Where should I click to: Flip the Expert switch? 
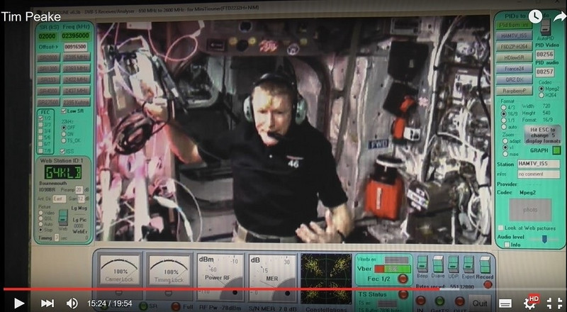pyautogui.click(x=468, y=264)
